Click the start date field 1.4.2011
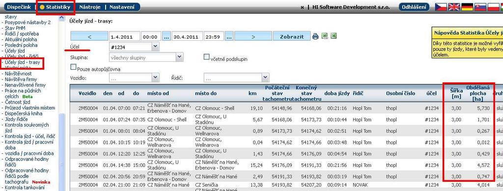503x191 pixels. [124, 36]
